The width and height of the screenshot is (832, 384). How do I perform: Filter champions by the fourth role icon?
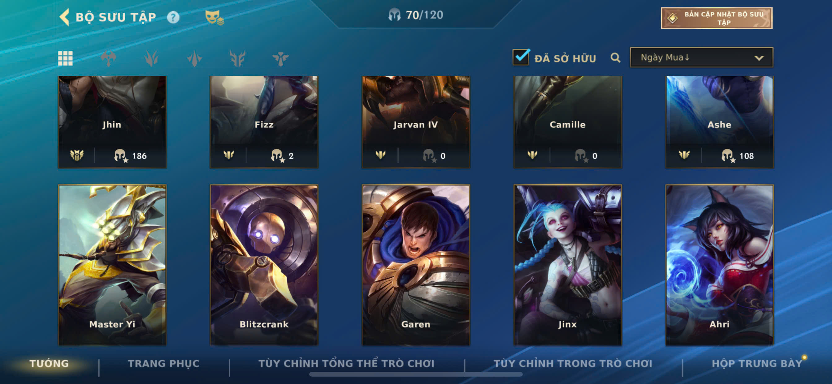[x=237, y=58]
